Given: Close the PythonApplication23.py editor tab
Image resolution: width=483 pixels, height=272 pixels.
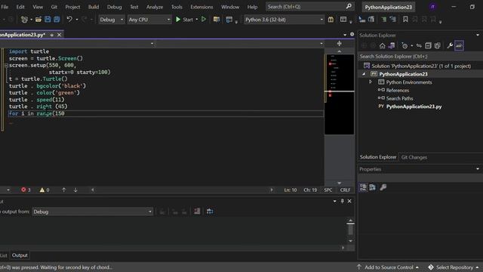Looking at the screenshot, I should click(59, 35).
